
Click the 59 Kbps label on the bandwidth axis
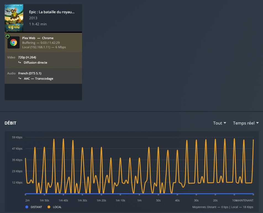17,137
